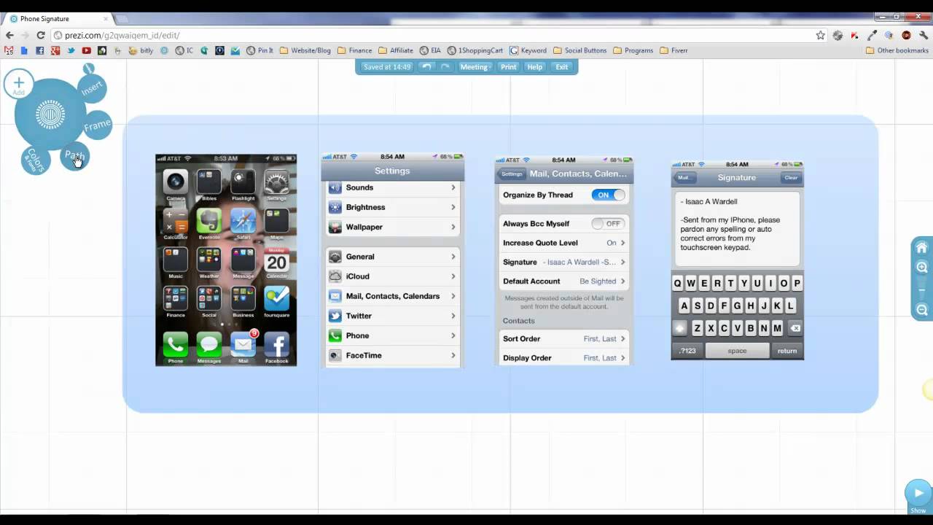Click the Evernote app icon

(x=209, y=221)
